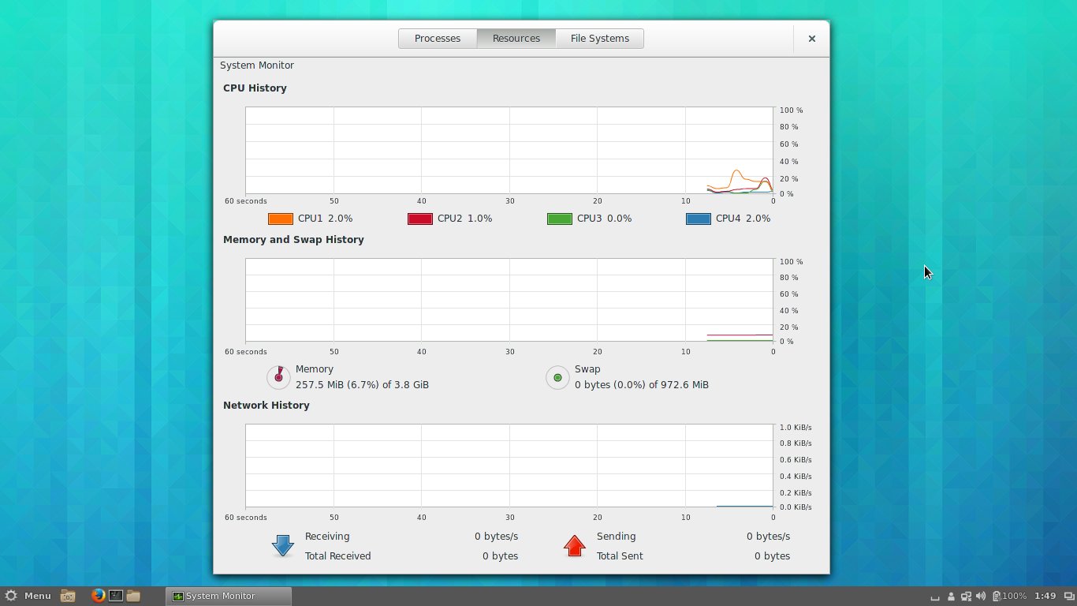
Task: Switch to the File Systems tab
Action: click(599, 39)
